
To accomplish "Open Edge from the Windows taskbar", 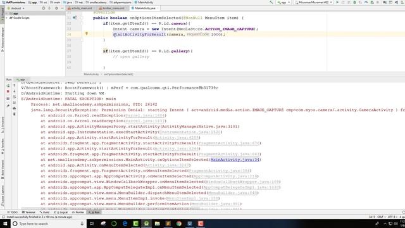I will pyautogui.click(x=125, y=224).
